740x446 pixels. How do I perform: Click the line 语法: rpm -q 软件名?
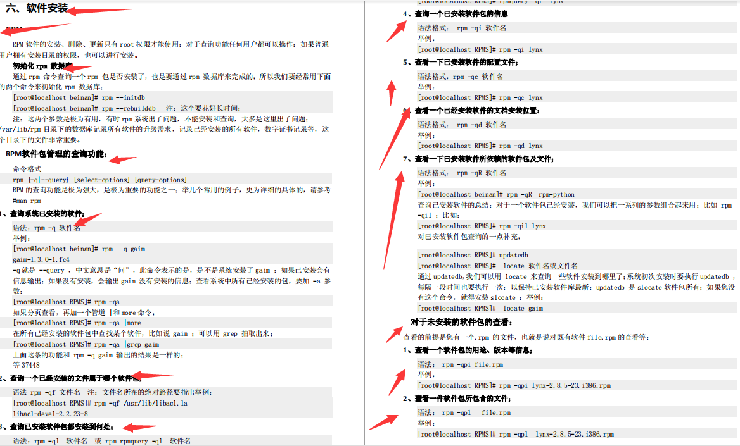pos(47,228)
